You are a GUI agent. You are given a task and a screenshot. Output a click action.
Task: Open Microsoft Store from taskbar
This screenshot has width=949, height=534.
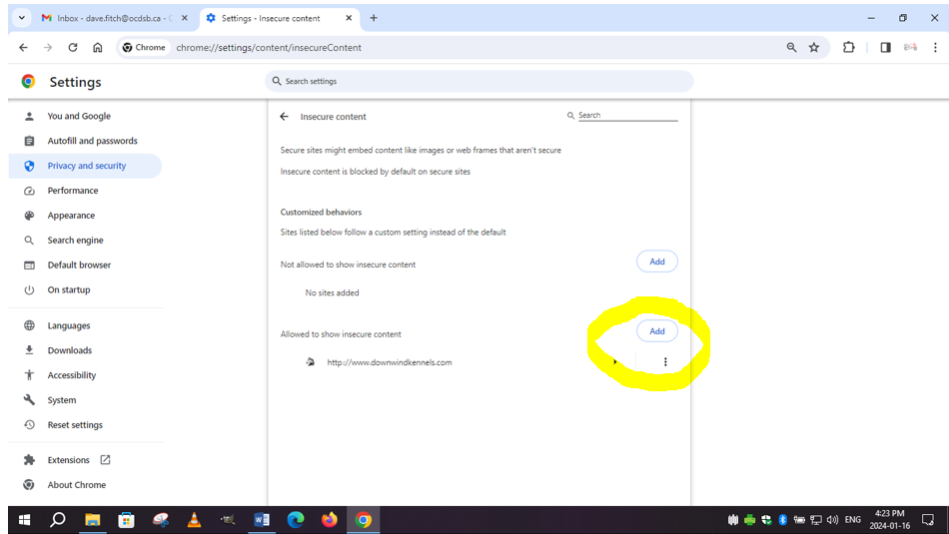pyautogui.click(x=126, y=519)
